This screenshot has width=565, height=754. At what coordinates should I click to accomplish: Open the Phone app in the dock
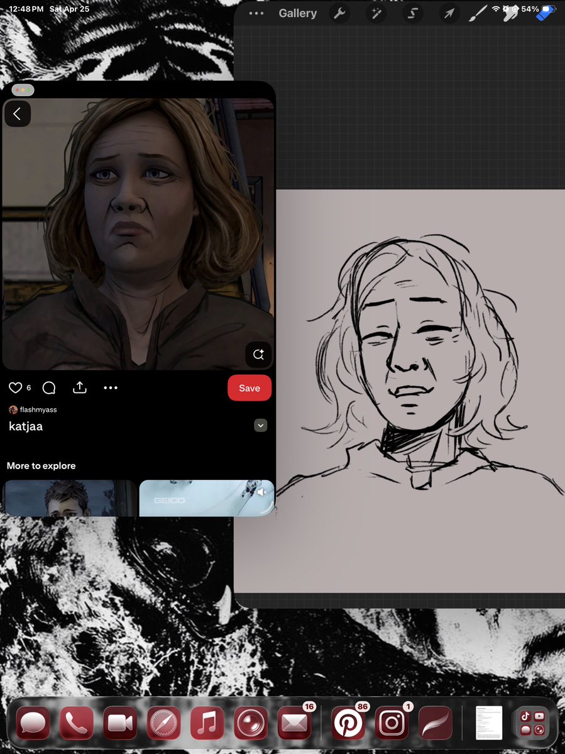(77, 723)
